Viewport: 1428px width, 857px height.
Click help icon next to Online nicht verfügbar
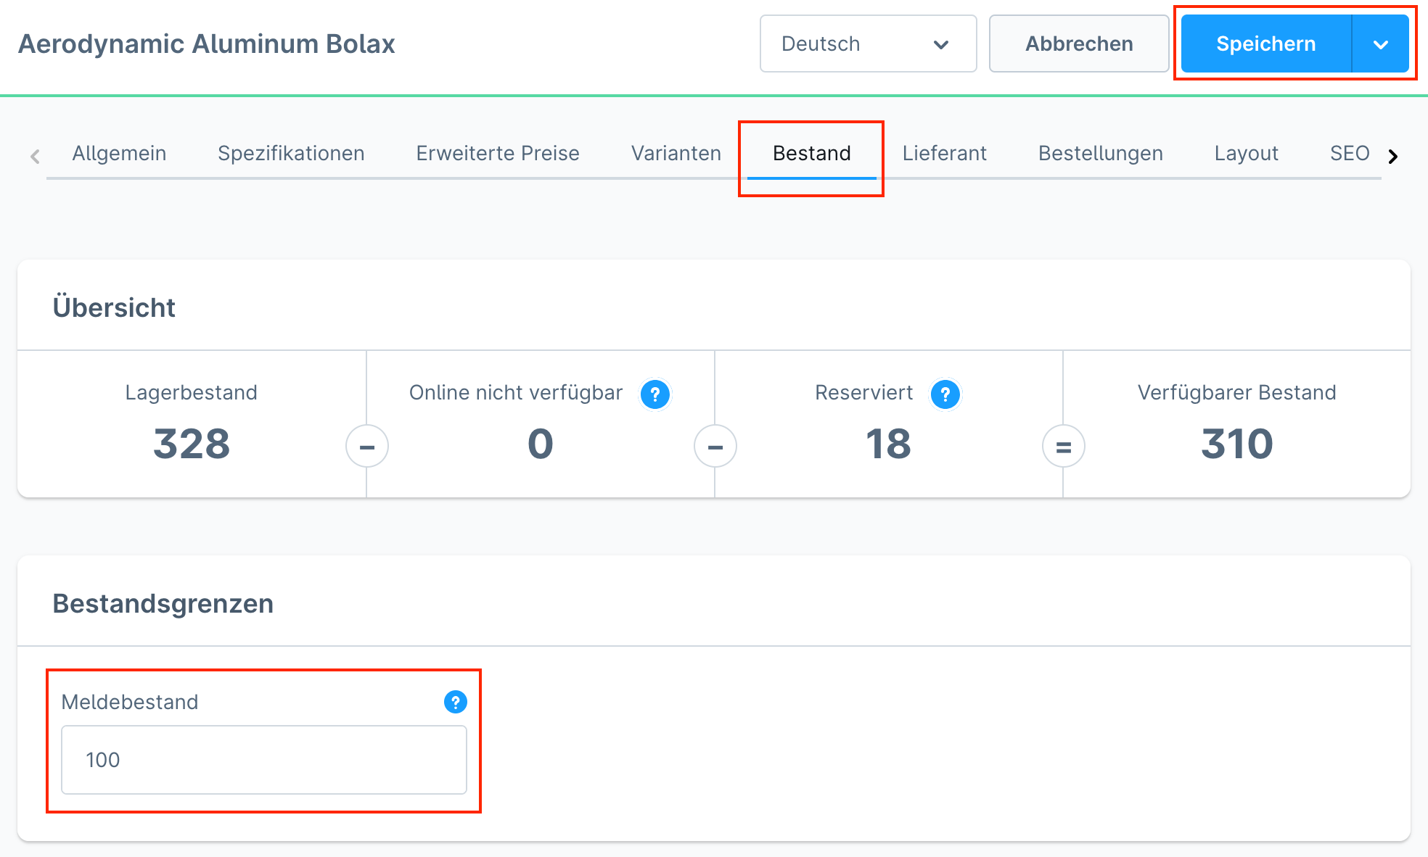[x=654, y=394]
